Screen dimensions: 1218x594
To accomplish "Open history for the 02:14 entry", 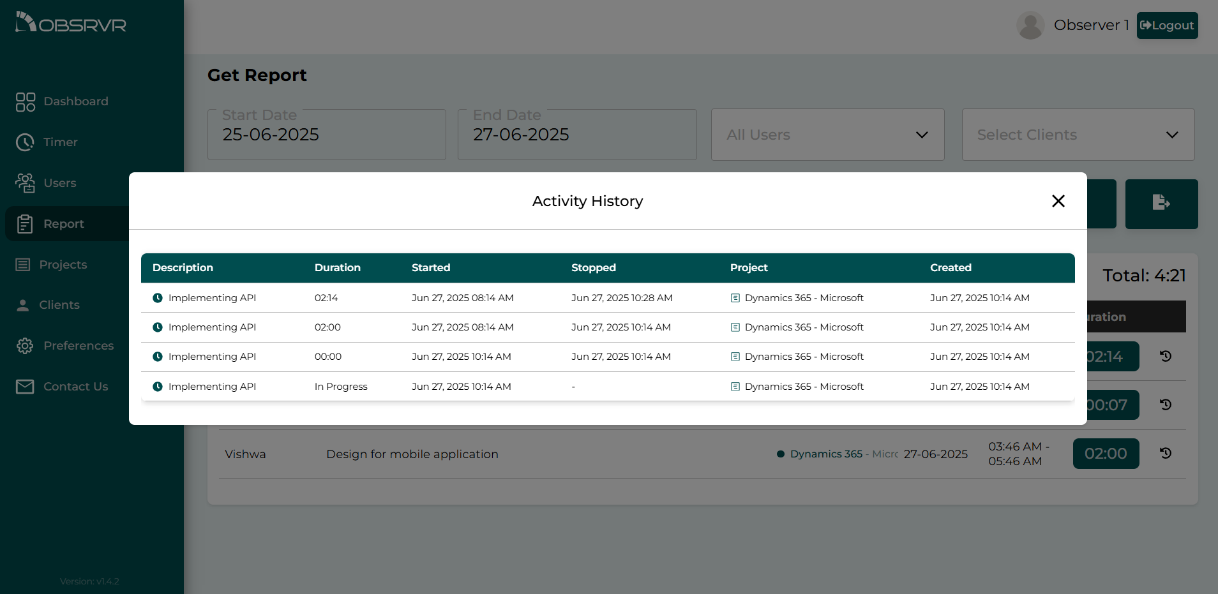I will 1165,356.
